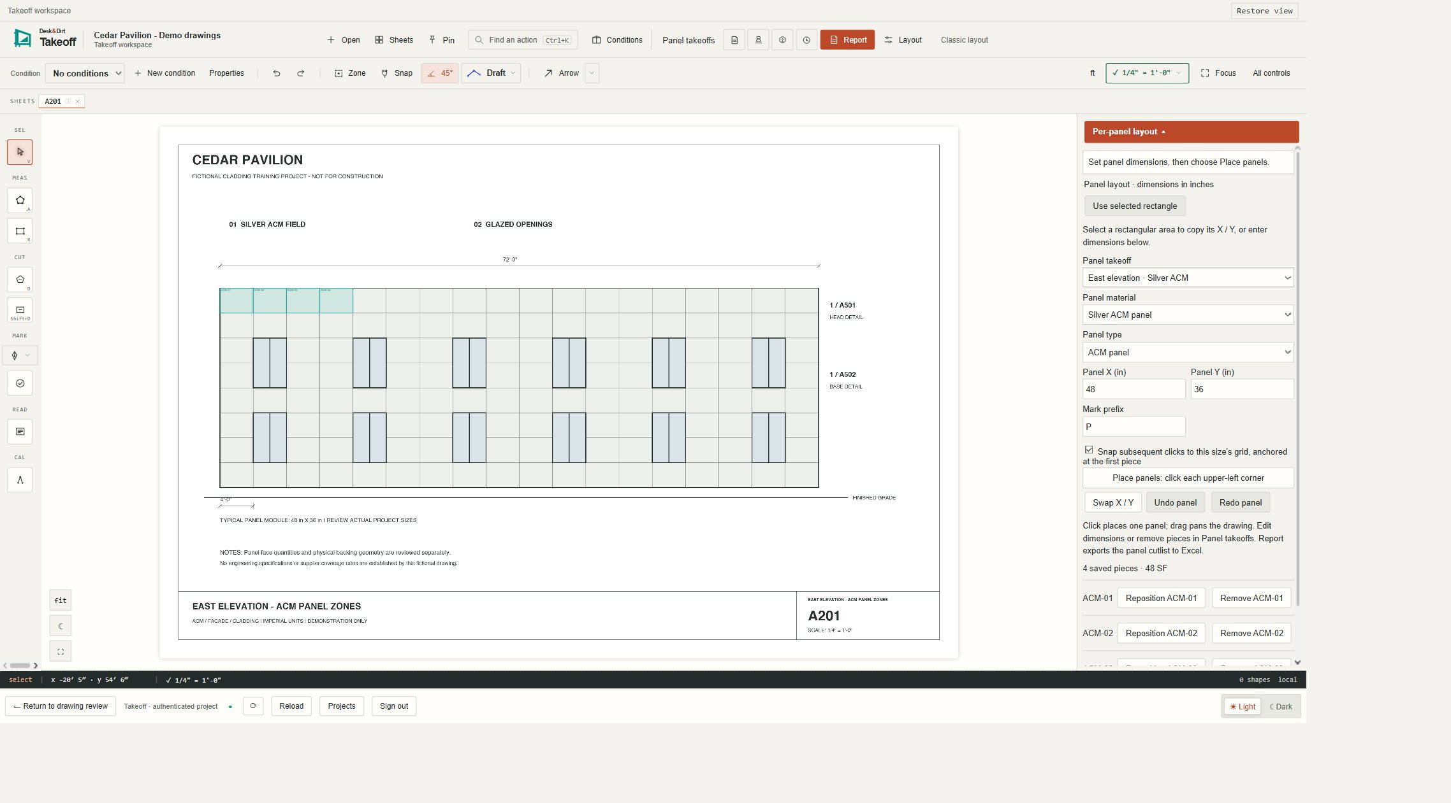Choose the rectangle measure tool
The width and height of the screenshot is (1451, 803).
pos(20,231)
